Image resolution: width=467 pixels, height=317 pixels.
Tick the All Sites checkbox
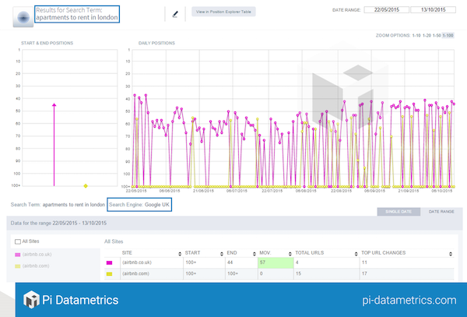click(19, 241)
